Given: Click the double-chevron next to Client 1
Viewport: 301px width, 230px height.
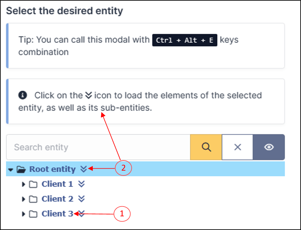Looking at the screenshot, I should click(81, 184).
